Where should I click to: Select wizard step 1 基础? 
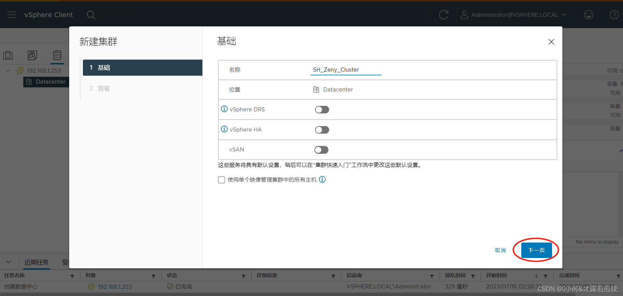pyautogui.click(x=142, y=67)
